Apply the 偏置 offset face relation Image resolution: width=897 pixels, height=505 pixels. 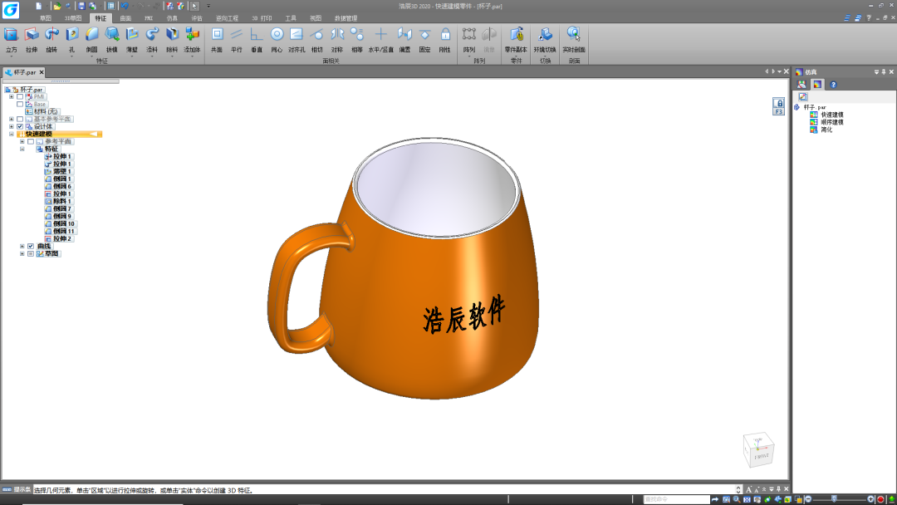click(405, 40)
